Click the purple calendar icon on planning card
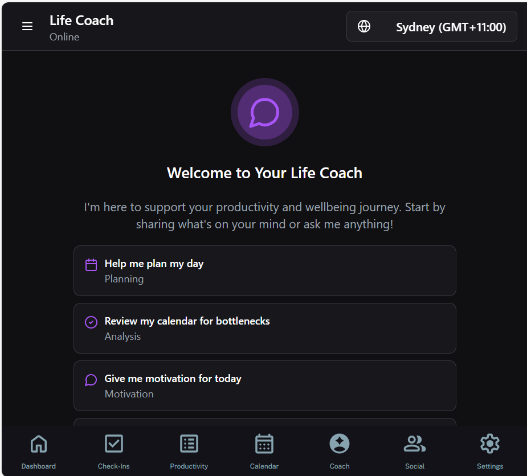 tap(91, 264)
